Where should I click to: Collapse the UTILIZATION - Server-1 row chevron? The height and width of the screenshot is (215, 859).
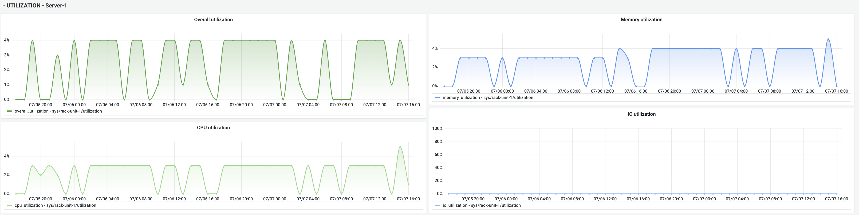3,6
